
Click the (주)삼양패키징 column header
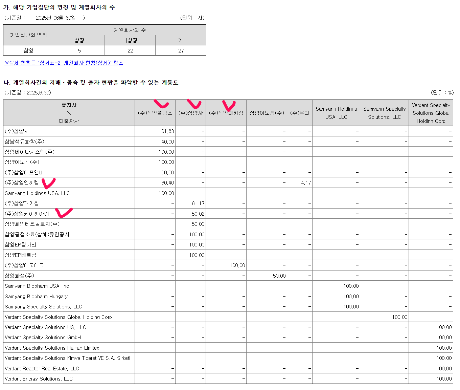(x=226, y=113)
